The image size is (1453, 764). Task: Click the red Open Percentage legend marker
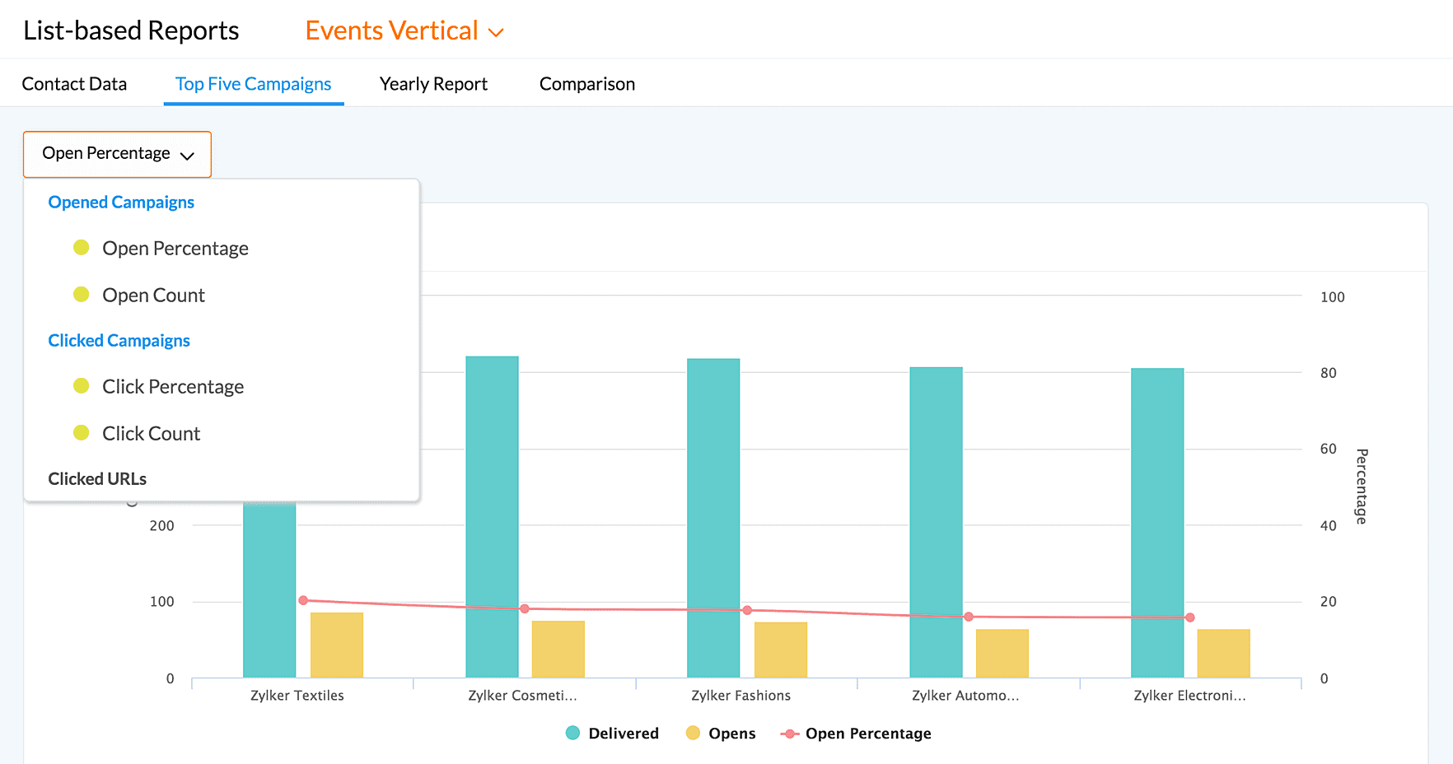tap(789, 734)
